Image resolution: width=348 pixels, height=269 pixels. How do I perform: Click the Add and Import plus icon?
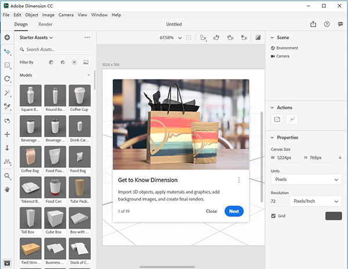(x=7, y=38)
